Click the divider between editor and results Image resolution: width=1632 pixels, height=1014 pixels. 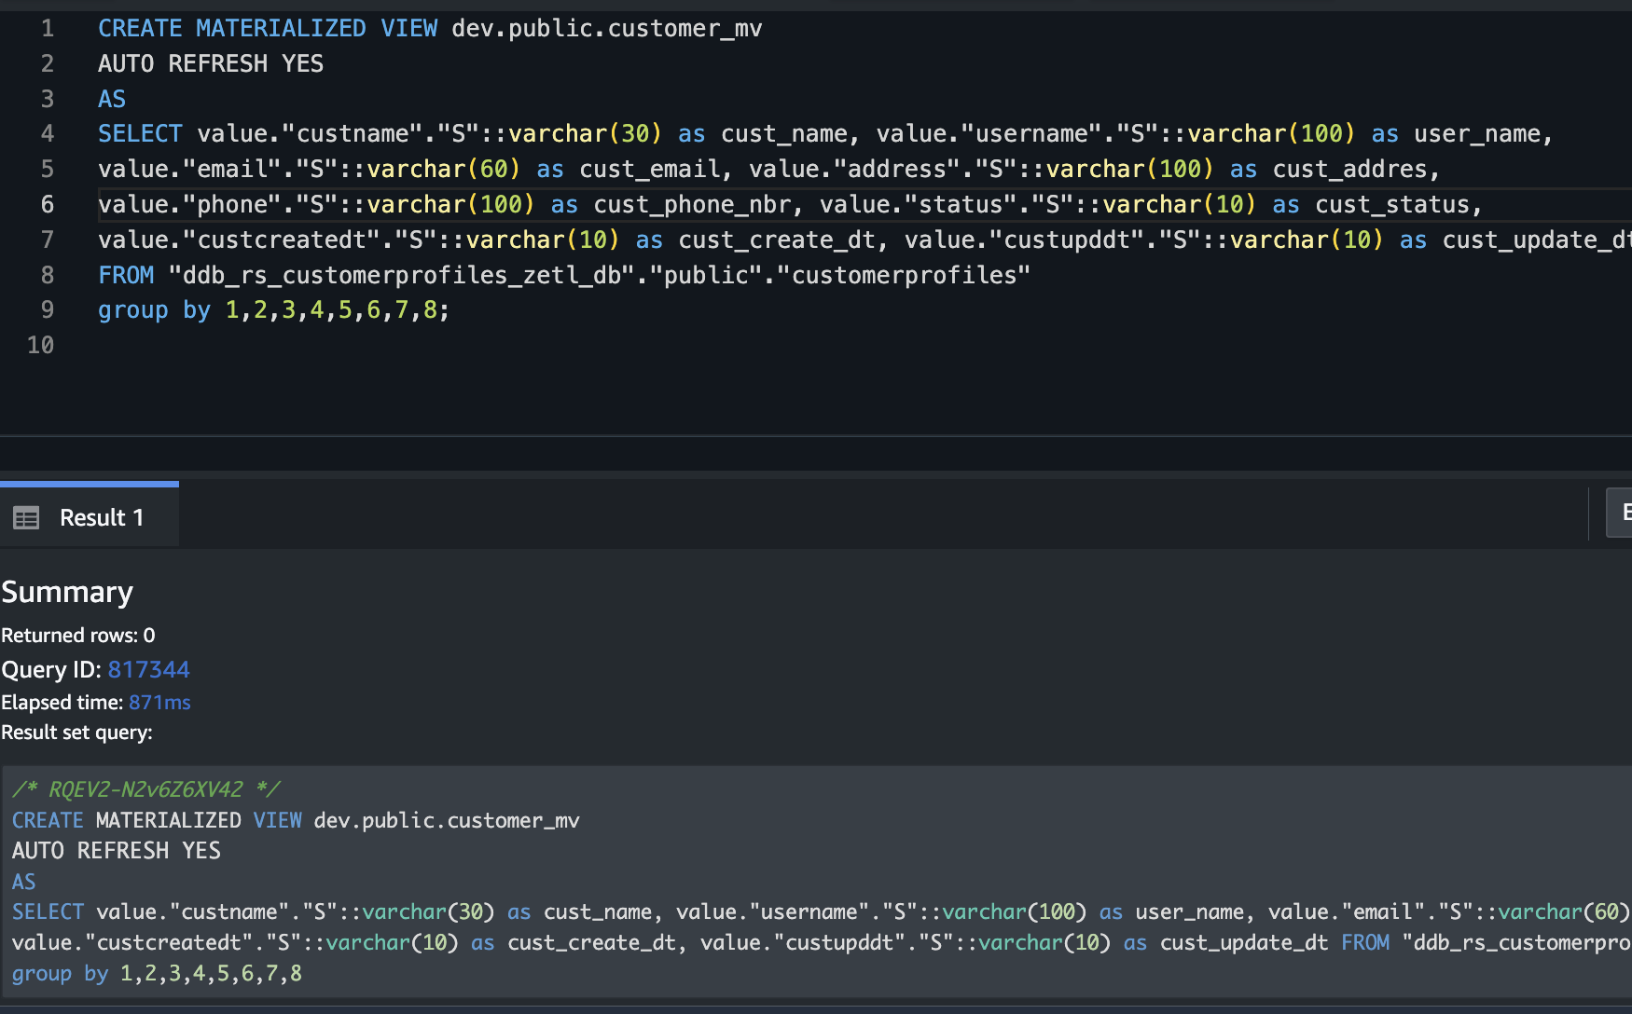[816, 436]
